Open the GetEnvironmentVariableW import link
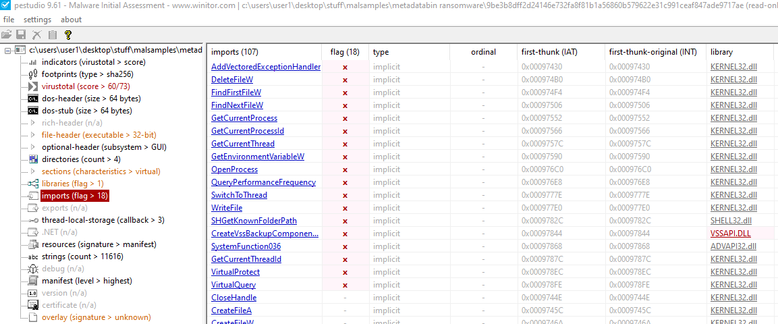Screen dimensions: 778x324 258,157
